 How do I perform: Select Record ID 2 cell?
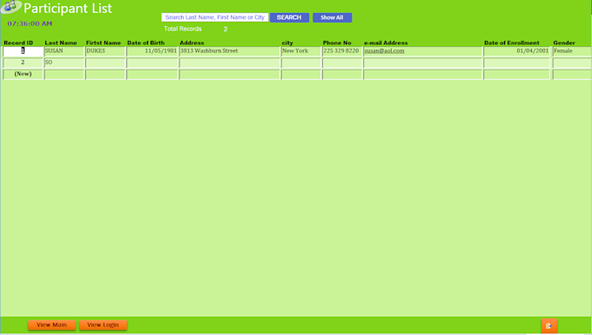click(23, 63)
